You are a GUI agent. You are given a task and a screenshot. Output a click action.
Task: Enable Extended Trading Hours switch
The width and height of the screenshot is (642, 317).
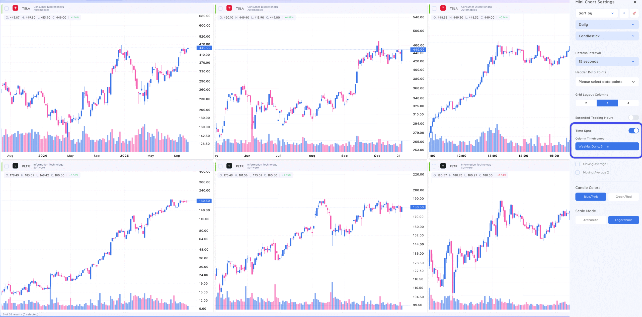click(633, 118)
